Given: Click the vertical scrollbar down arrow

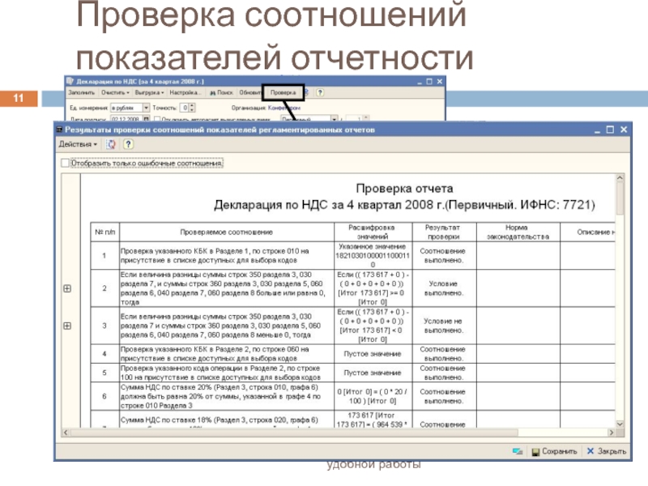Looking at the screenshot, I should [620, 424].
